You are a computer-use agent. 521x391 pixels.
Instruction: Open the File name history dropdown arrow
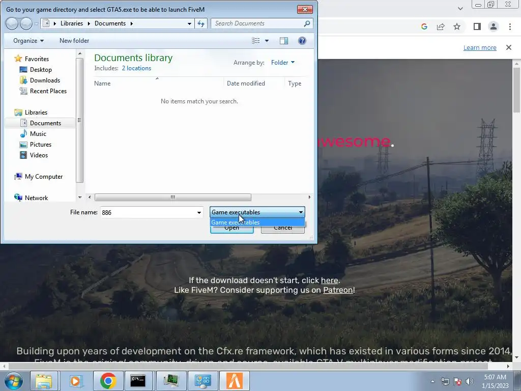(x=199, y=212)
